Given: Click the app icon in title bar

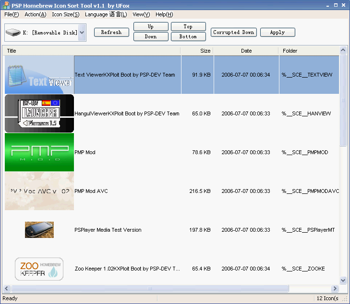Looking at the screenshot, I should pos(6,5).
